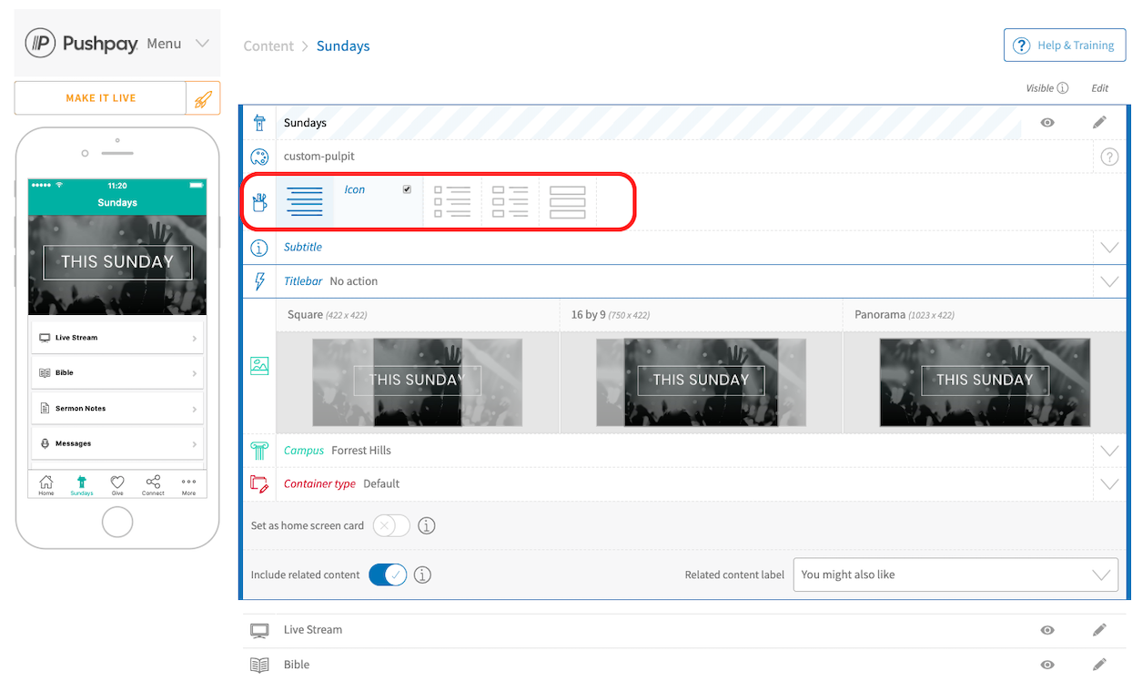This screenshot has width=1142, height=681.
Task: Expand the Titlebar action options
Action: tap(1109, 280)
